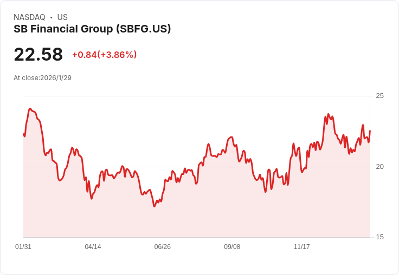
Task: Click the 25 y-axis label
Action: click(379, 96)
